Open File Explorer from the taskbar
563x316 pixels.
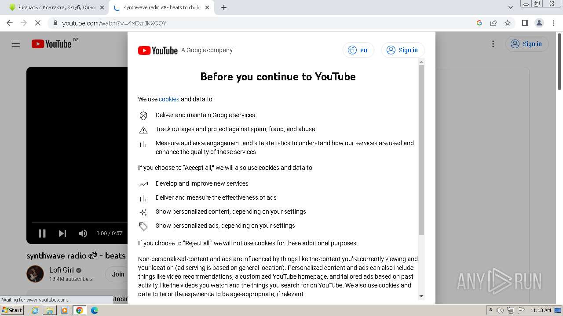50,310
